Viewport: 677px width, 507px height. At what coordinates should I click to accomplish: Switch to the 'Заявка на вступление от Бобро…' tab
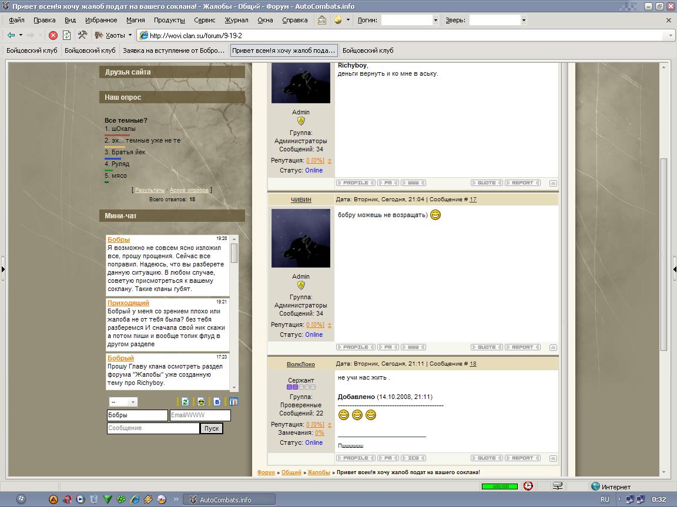[173, 50]
